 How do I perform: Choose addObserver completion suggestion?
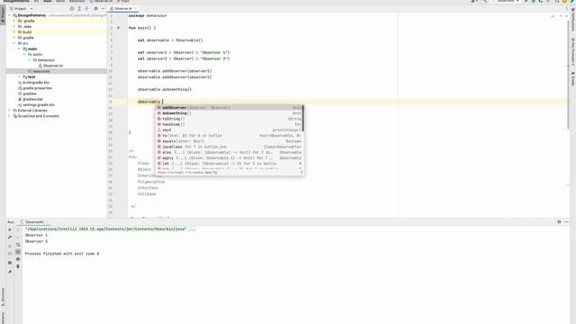(229, 108)
